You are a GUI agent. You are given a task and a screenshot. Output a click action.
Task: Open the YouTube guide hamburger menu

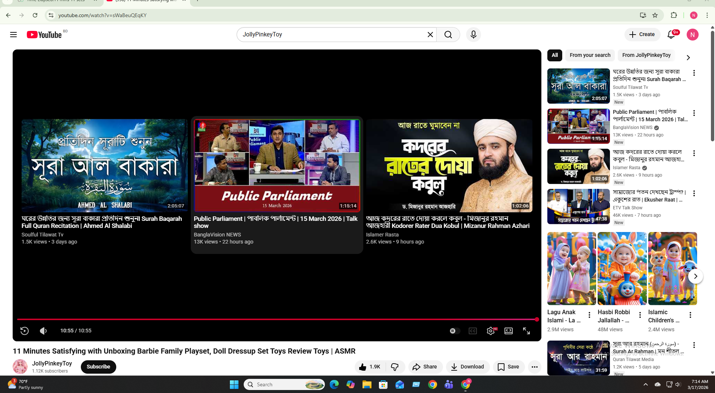point(13,35)
